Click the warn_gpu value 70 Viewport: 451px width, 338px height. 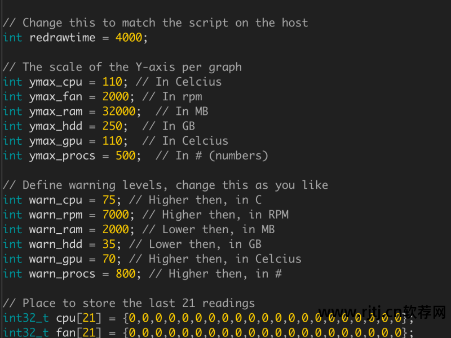(x=109, y=259)
